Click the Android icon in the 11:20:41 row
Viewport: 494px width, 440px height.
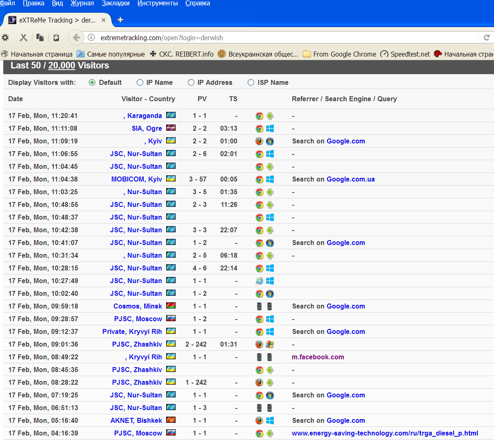[x=270, y=116]
